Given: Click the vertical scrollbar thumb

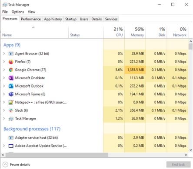Looking at the screenshot, I should [190, 46].
